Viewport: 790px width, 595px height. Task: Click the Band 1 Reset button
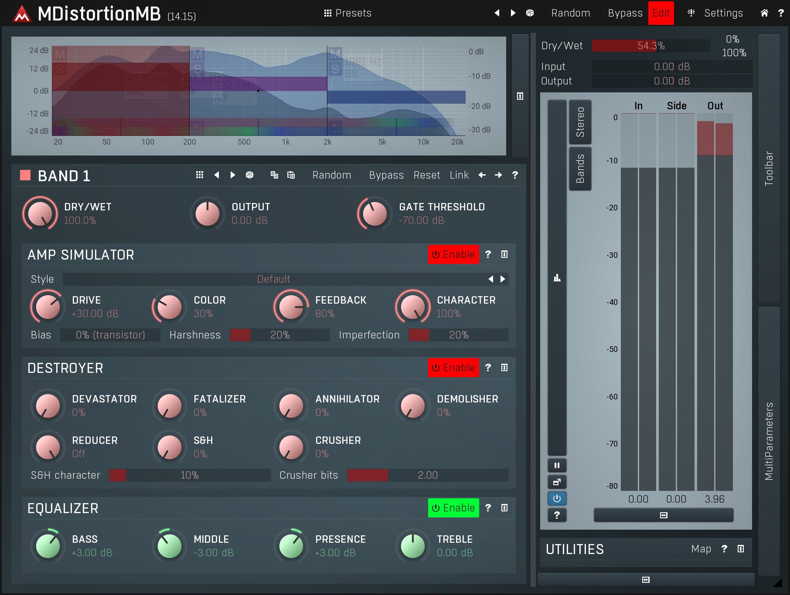click(x=426, y=175)
